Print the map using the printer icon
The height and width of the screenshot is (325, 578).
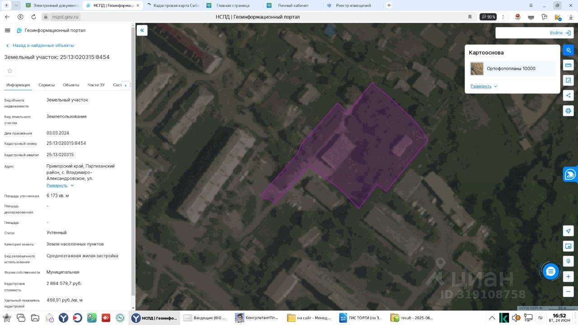click(x=568, y=111)
